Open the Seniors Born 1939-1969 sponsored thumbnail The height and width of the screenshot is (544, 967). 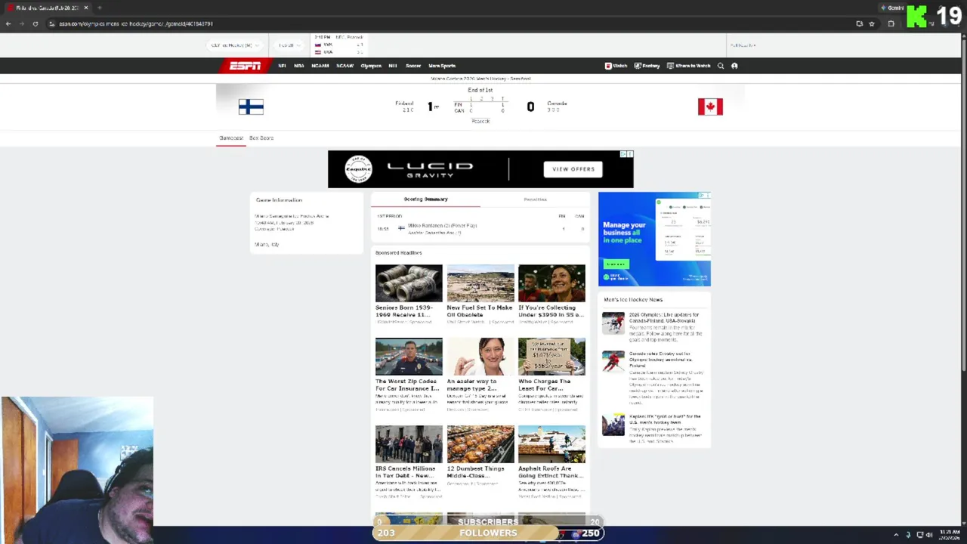pyautogui.click(x=409, y=283)
